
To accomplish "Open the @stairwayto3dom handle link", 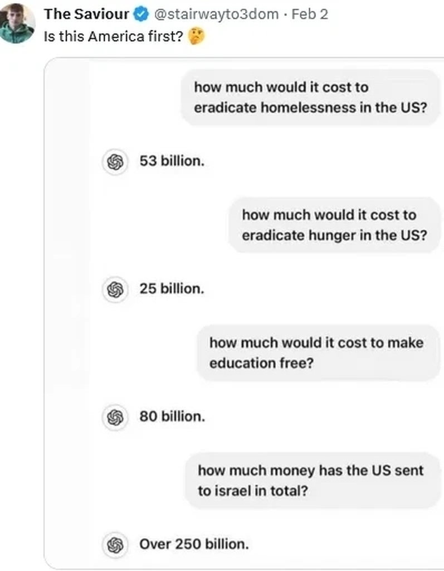I will (x=215, y=14).
